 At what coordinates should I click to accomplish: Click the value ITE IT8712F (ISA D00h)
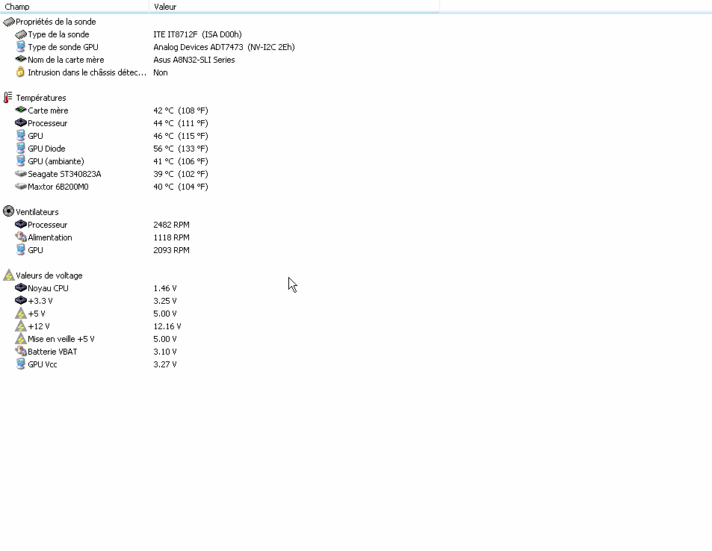click(x=197, y=34)
